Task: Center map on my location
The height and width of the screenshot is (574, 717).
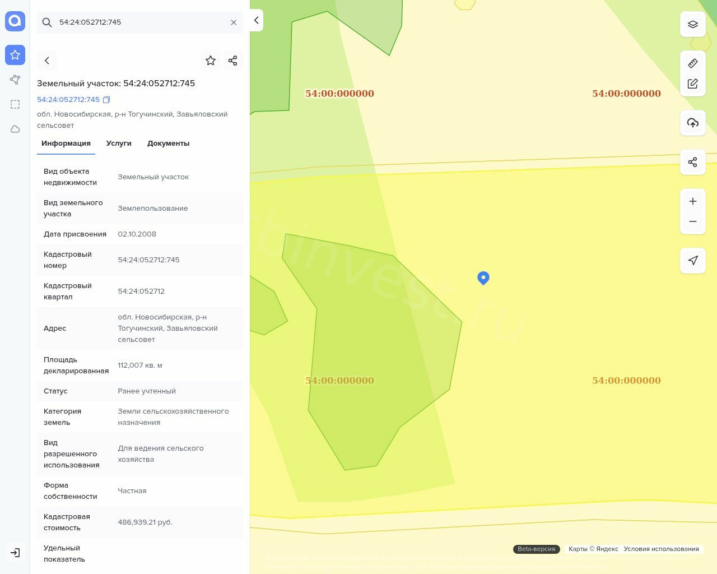Action: [x=692, y=261]
